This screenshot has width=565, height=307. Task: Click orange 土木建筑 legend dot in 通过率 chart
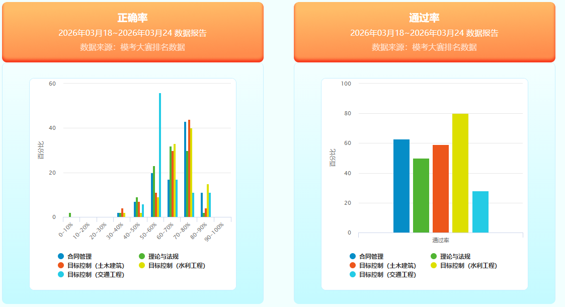coord(353,265)
